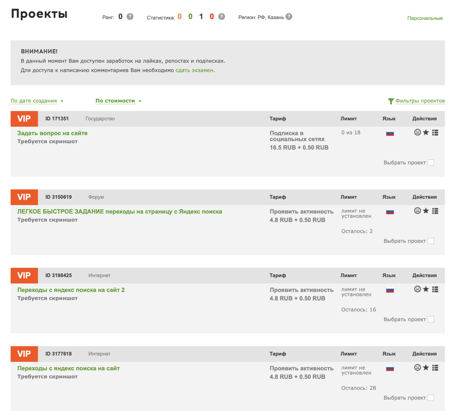Click the list icon for project ID 171351

tap(435, 132)
